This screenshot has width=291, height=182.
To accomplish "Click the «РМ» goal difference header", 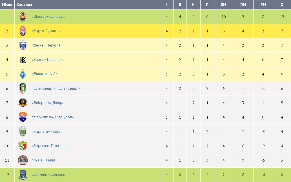I will [x=263, y=5].
